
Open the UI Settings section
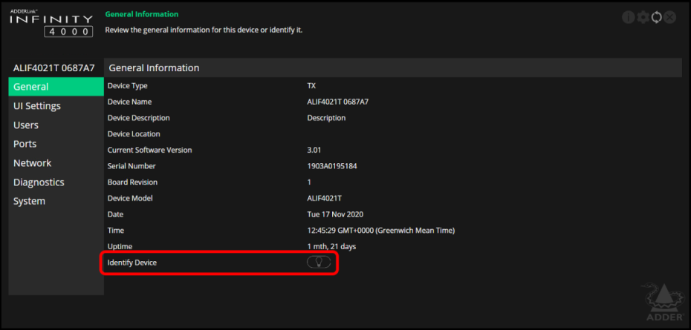(x=37, y=106)
